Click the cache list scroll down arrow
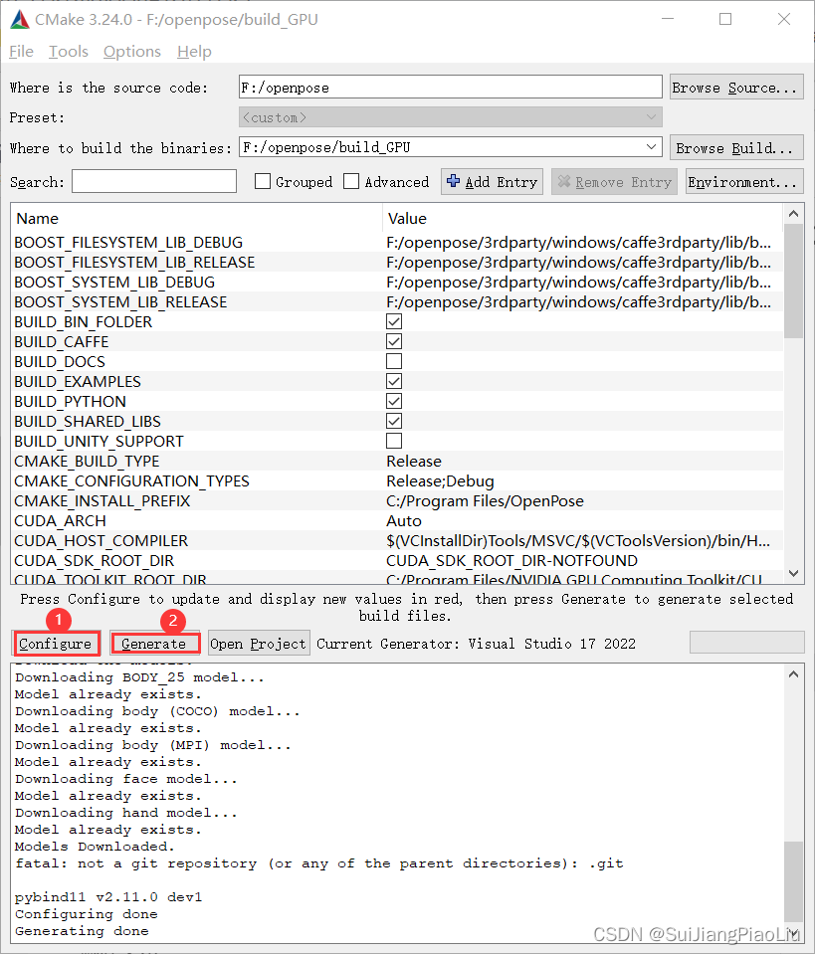Screen dimensions: 815x954 [793, 573]
